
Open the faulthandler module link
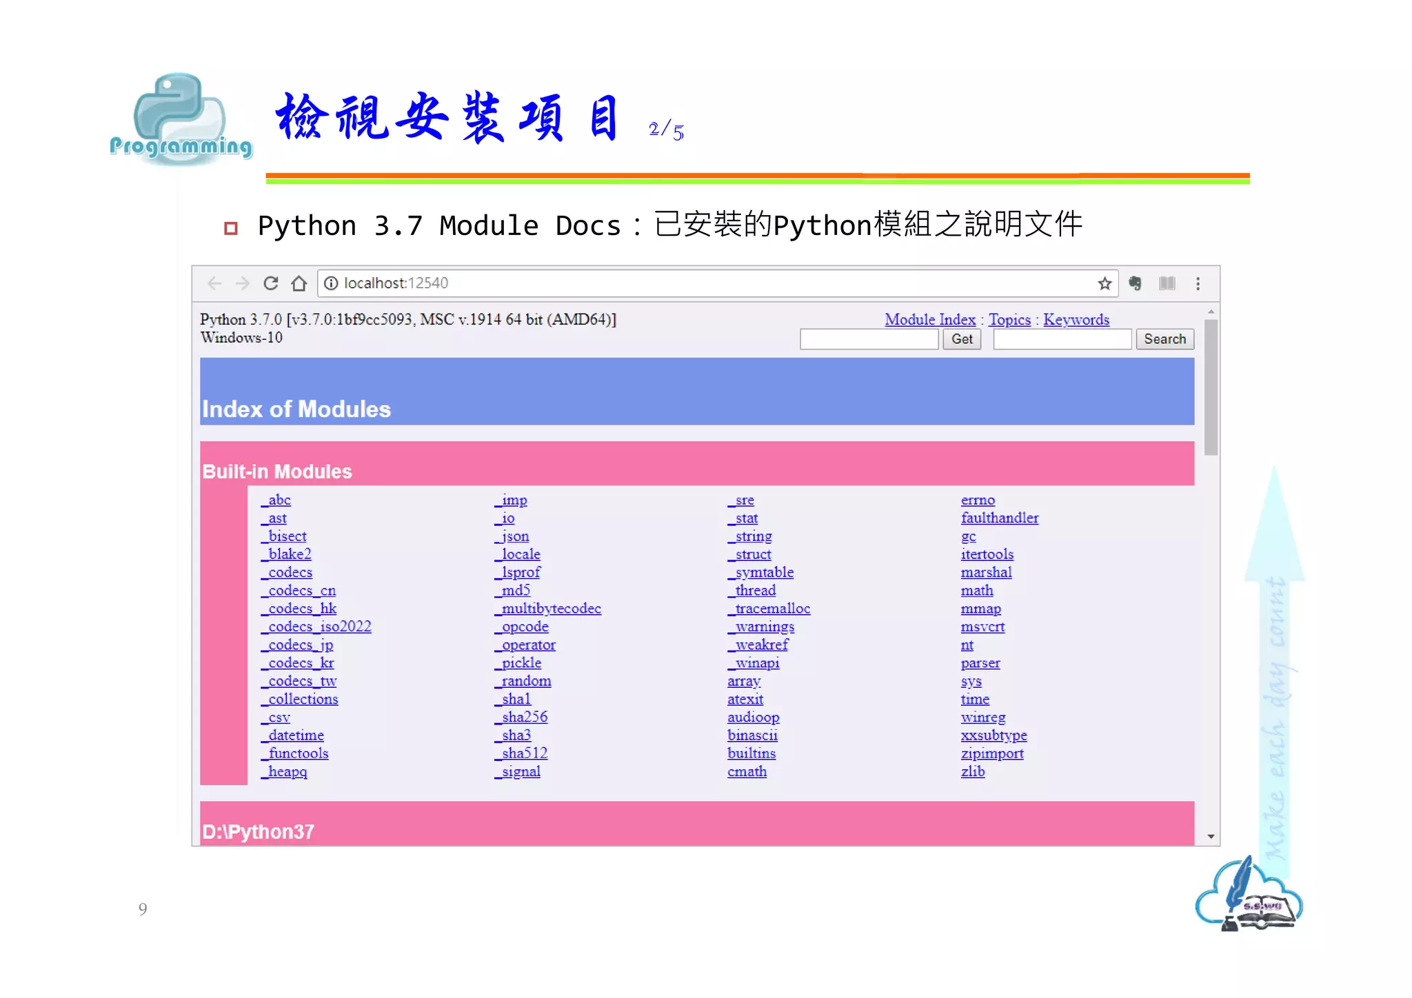pos(1000,518)
